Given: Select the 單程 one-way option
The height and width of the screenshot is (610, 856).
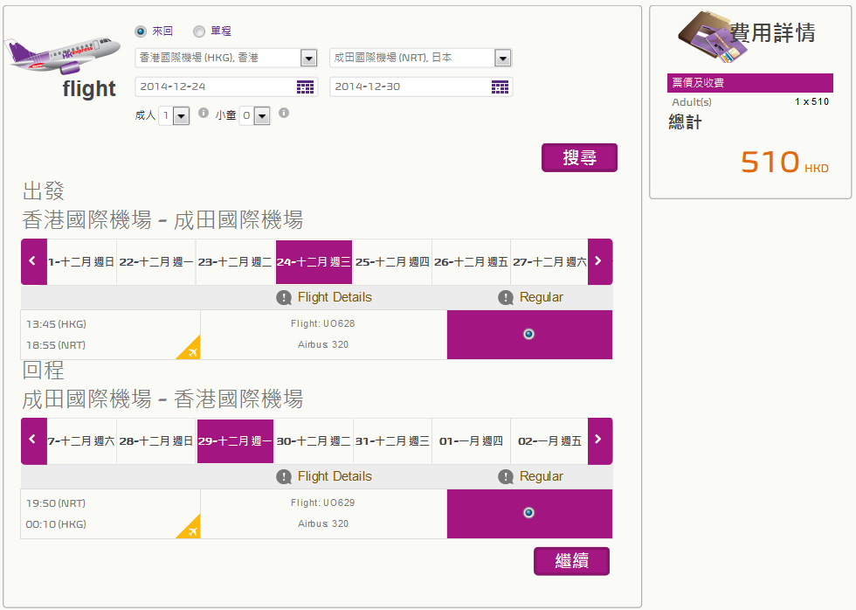Looking at the screenshot, I should click(199, 31).
